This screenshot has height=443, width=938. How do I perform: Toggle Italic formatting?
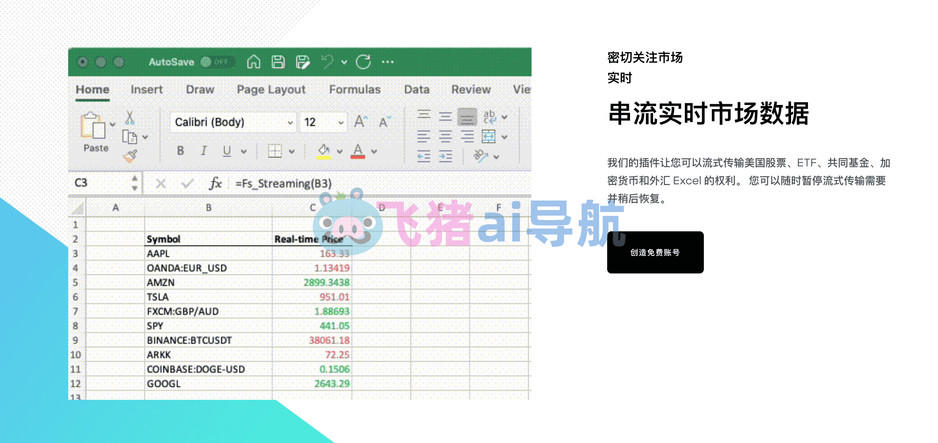coord(204,151)
